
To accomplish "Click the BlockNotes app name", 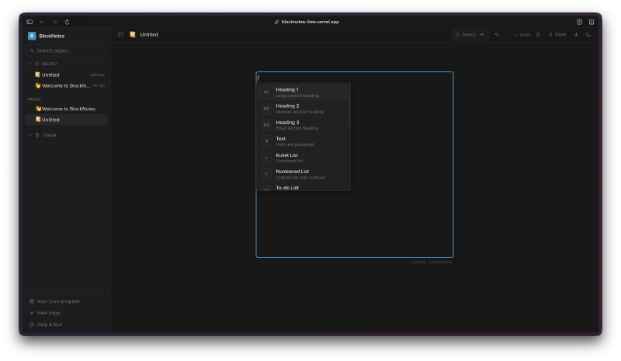I will pos(52,36).
